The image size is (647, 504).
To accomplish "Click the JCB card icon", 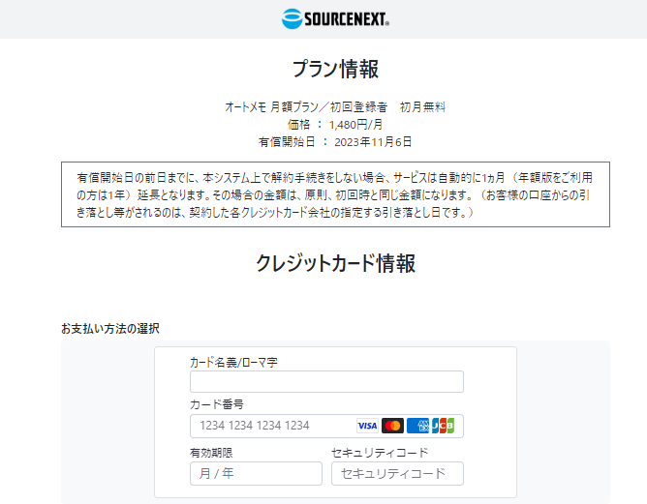I will pos(443,426).
